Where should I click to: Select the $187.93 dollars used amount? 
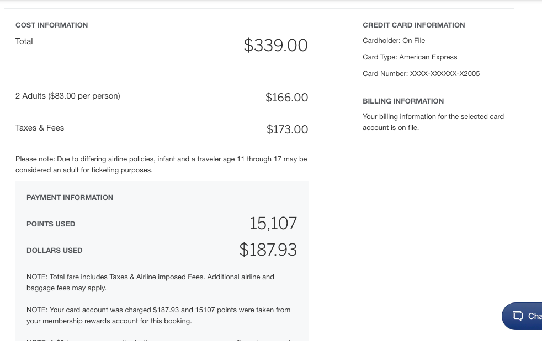[x=268, y=250]
